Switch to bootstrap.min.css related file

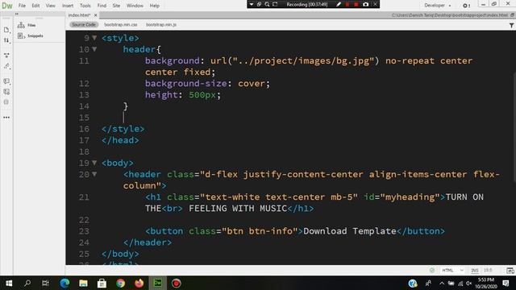(120, 25)
